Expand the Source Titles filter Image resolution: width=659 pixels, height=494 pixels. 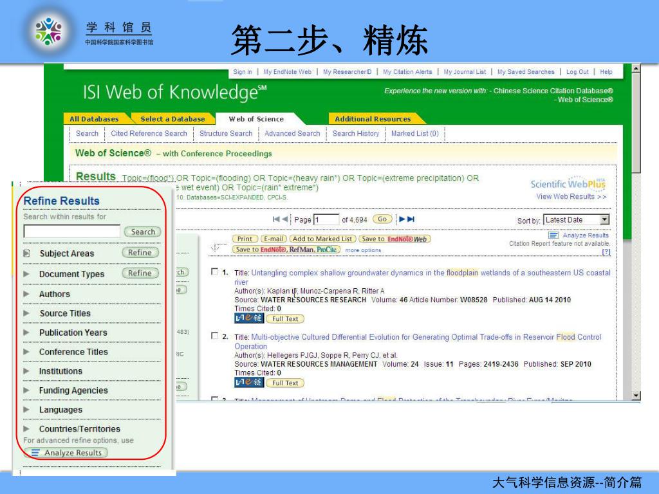coord(26,313)
